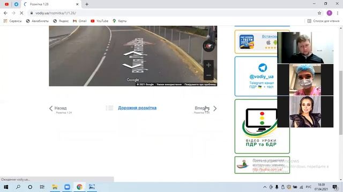Select the masked woman's video tile
This screenshot has height=192, width=343.
coord(305,79)
